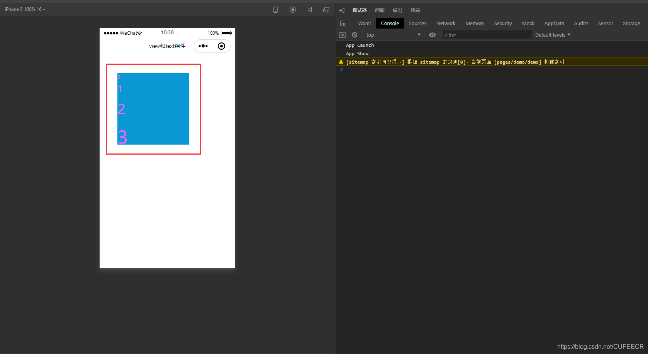The height and width of the screenshot is (354, 648).
Task: Toggle the live expression eye icon
Action: [x=433, y=35]
